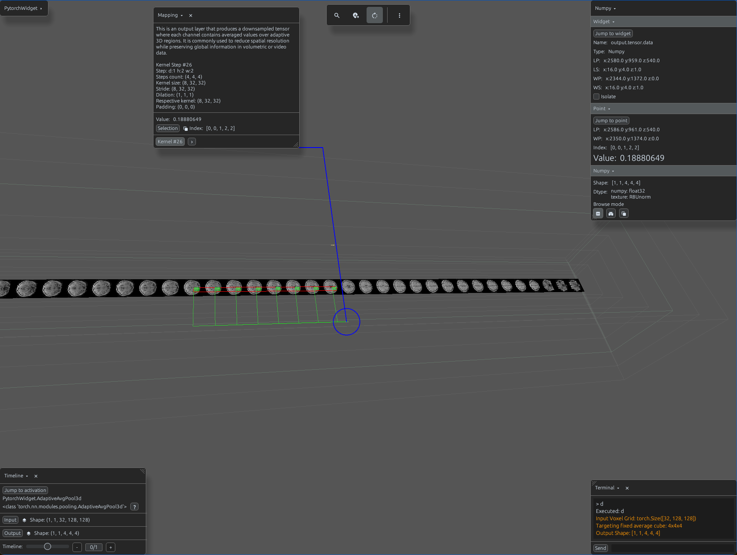The width and height of the screenshot is (737, 555).
Task: Click the Input button in Timeline
Action: click(x=10, y=520)
